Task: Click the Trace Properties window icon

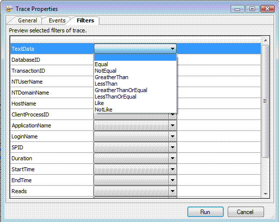Action: (9, 8)
